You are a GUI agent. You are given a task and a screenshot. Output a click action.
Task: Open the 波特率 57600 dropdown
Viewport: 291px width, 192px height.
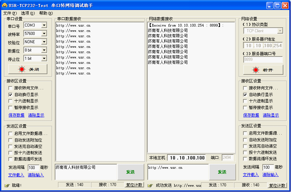(44, 33)
